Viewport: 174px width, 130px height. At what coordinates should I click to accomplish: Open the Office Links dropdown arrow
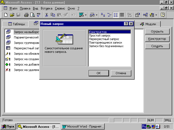point(86,15)
